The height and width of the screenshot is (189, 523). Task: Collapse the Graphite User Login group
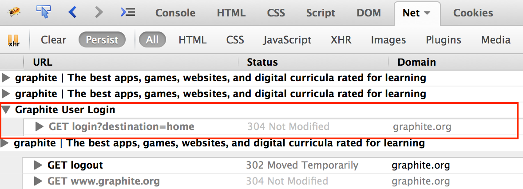[x=6, y=109]
